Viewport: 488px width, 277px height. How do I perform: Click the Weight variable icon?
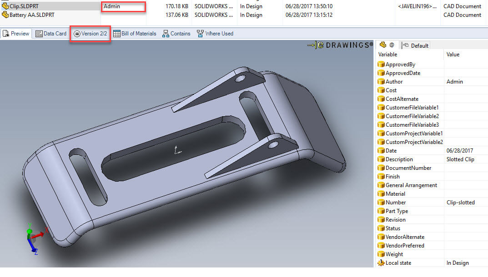pyautogui.click(x=381, y=254)
